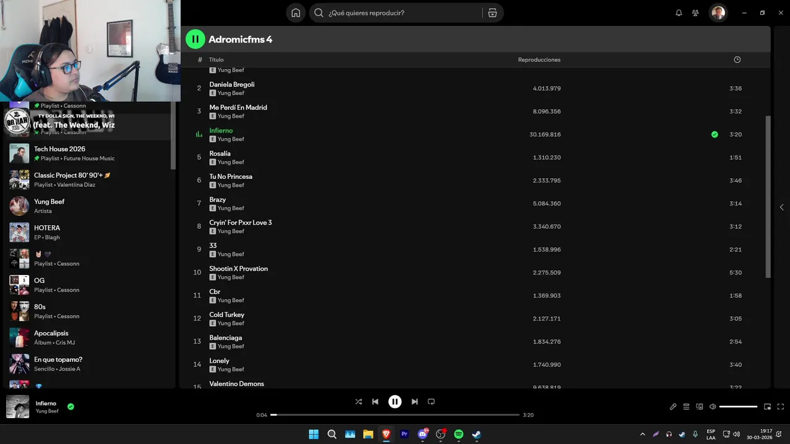The image size is (790, 444).
Task: Open the play queue
Action: point(686,406)
